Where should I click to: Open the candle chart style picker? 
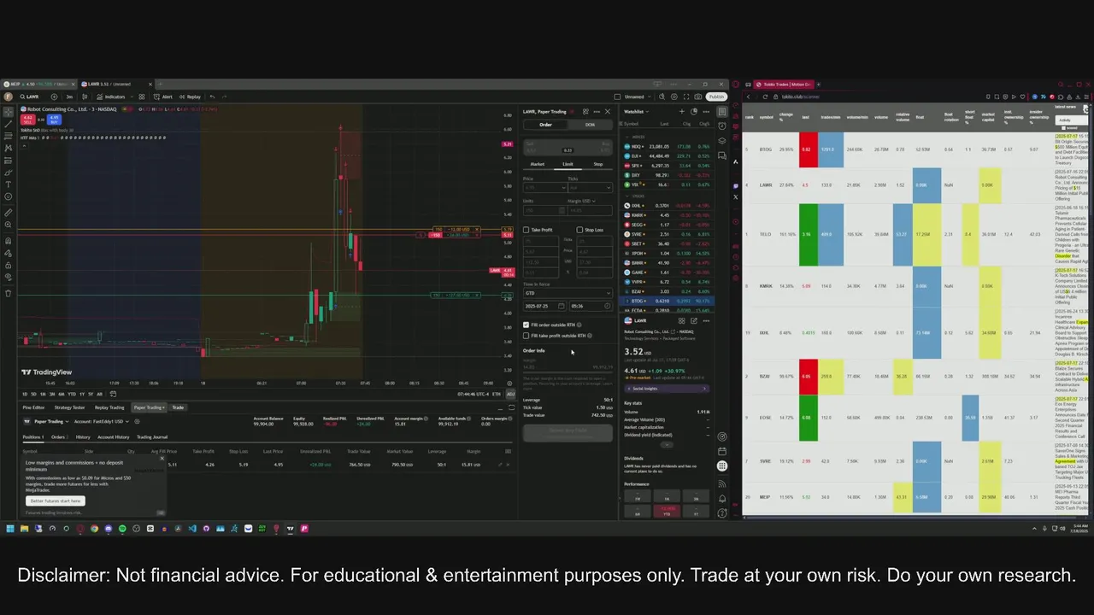point(86,97)
